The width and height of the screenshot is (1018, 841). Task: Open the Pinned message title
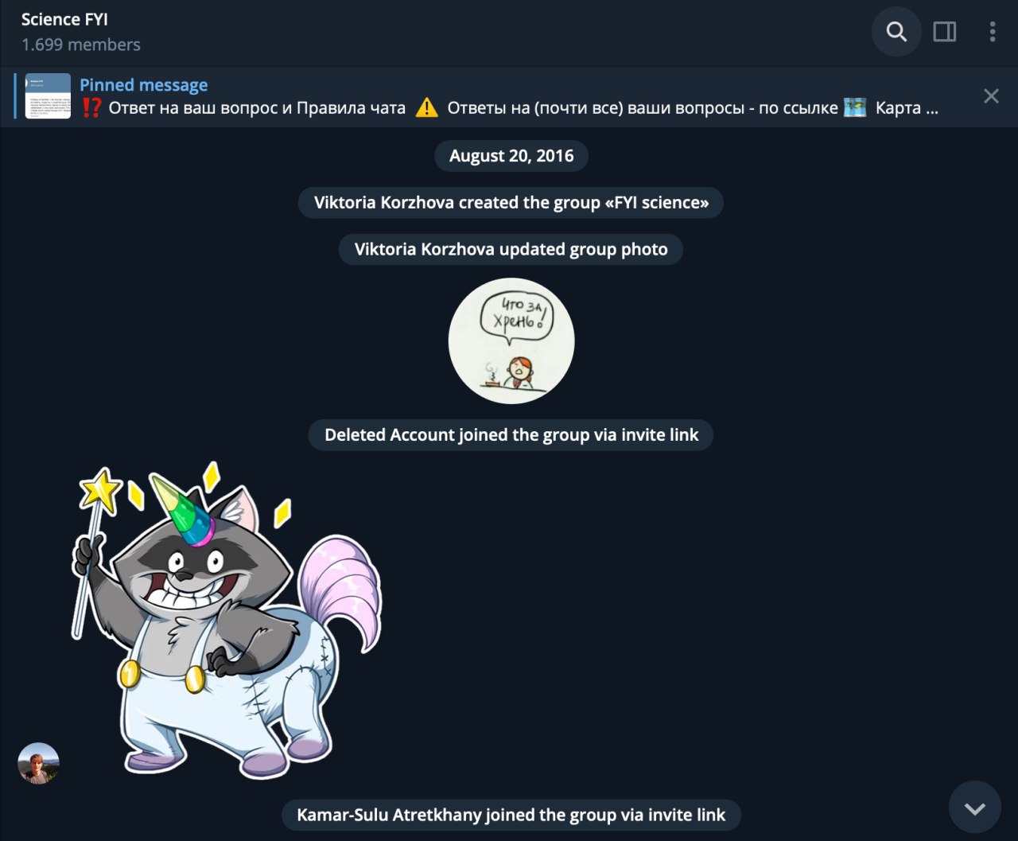click(143, 85)
